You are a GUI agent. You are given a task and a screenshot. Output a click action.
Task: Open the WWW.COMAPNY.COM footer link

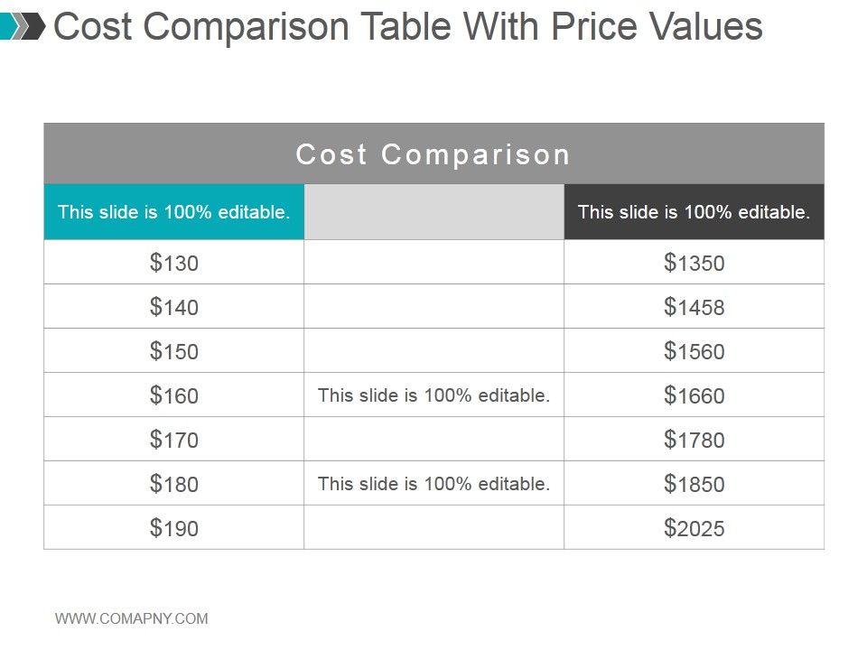click(x=132, y=618)
